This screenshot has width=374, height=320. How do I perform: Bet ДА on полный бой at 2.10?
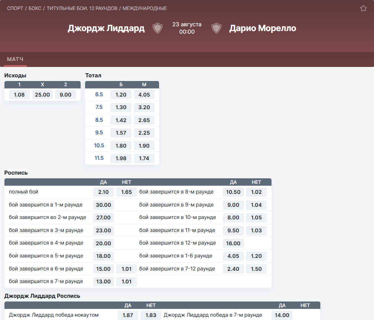pyautogui.click(x=103, y=192)
